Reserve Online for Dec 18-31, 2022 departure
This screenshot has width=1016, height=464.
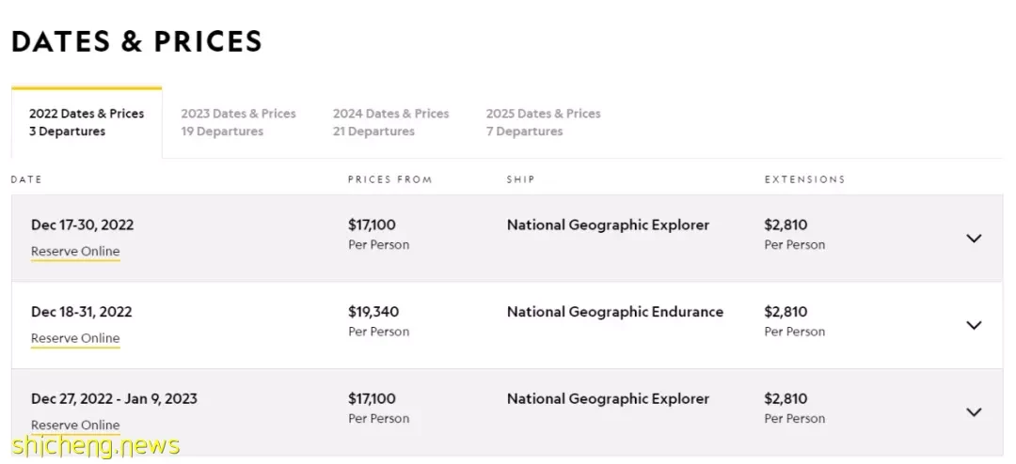point(75,338)
